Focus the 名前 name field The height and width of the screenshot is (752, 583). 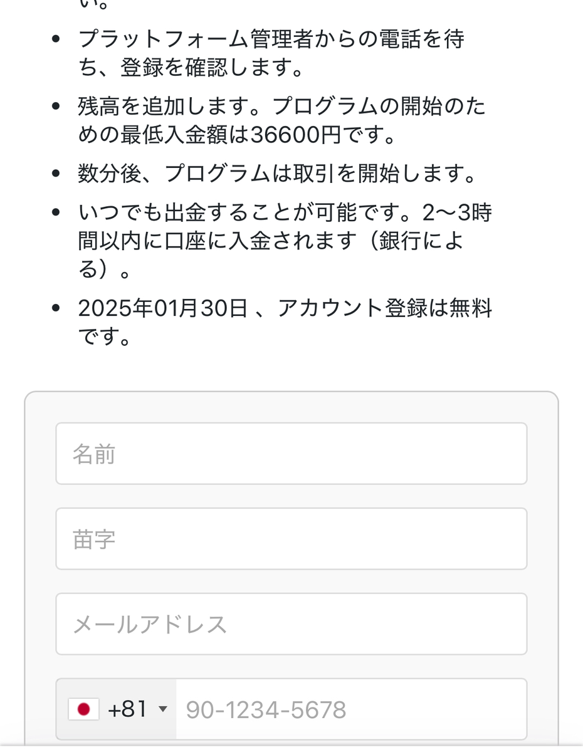pyautogui.click(x=291, y=454)
